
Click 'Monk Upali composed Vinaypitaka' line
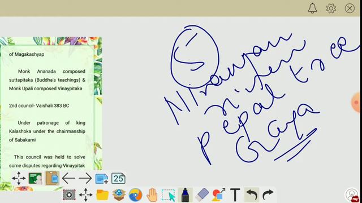tap(45, 89)
